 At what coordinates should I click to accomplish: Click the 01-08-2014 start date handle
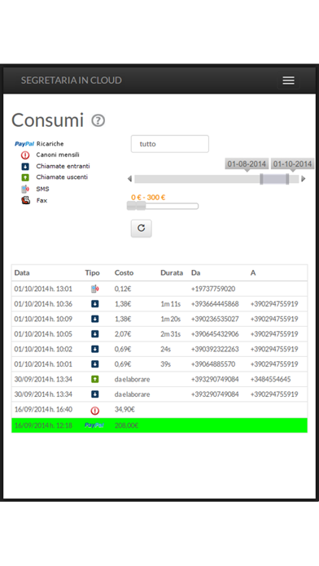[261, 179]
